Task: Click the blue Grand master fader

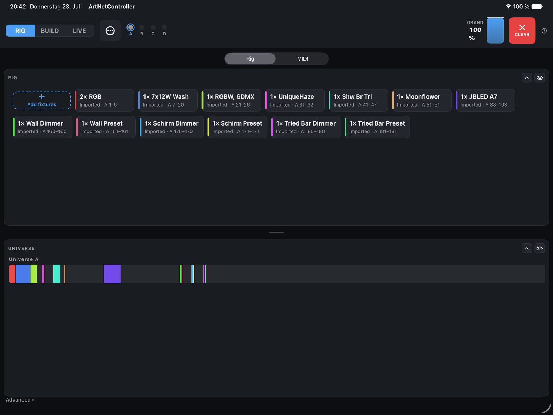Action: [x=495, y=30]
